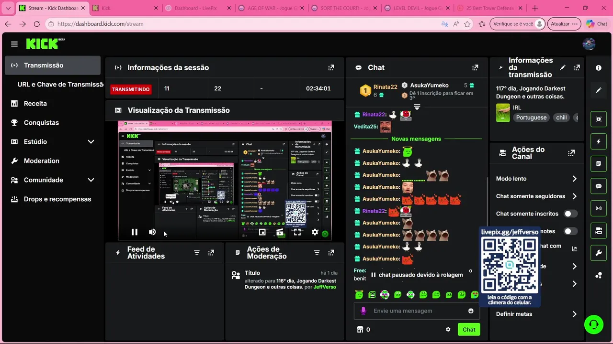This screenshot has height=344, width=613.
Task: Click the Atualizar browser button
Action: (564, 24)
